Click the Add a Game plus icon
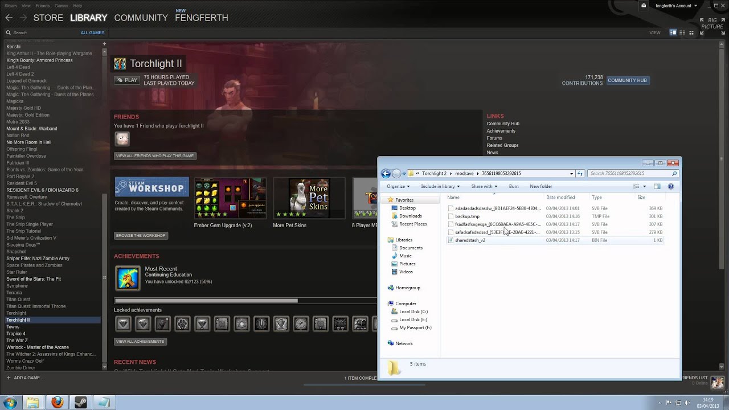This screenshot has width=729, height=410. pos(9,378)
